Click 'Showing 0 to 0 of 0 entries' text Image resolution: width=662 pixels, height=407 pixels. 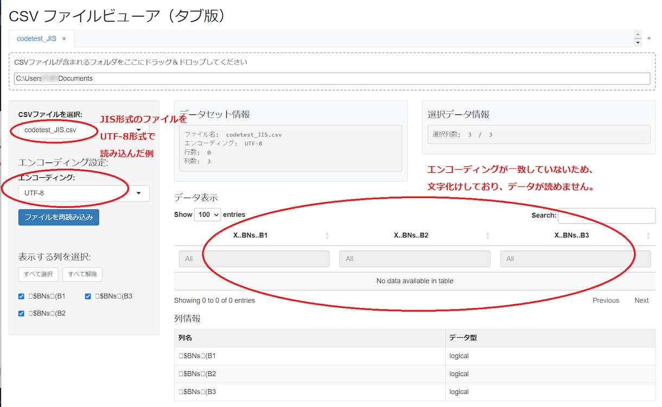pos(214,300)
